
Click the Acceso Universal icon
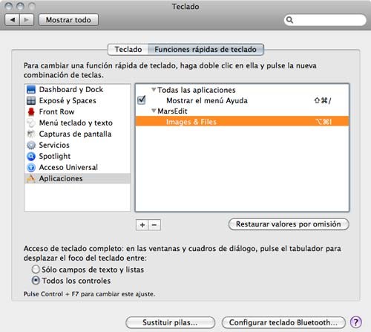31,167
